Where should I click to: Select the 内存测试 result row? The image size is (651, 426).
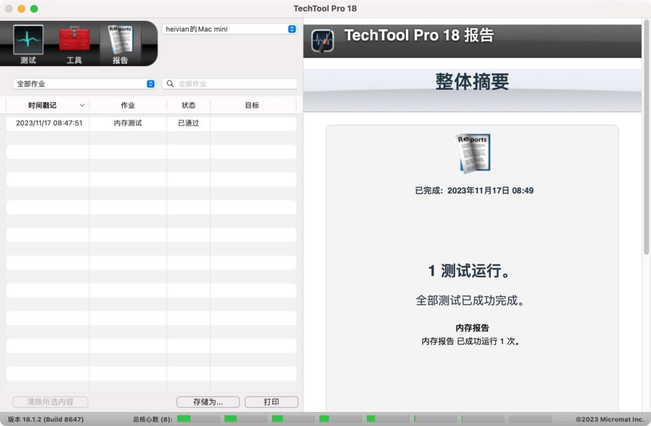tap(127, 124)
